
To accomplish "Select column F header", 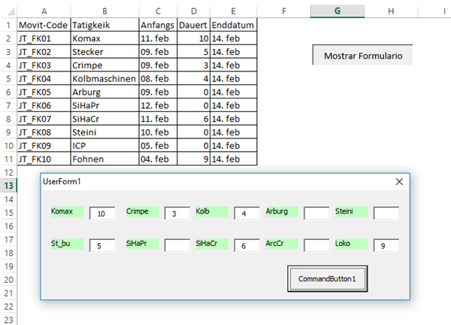I will (x=284, y=11).
